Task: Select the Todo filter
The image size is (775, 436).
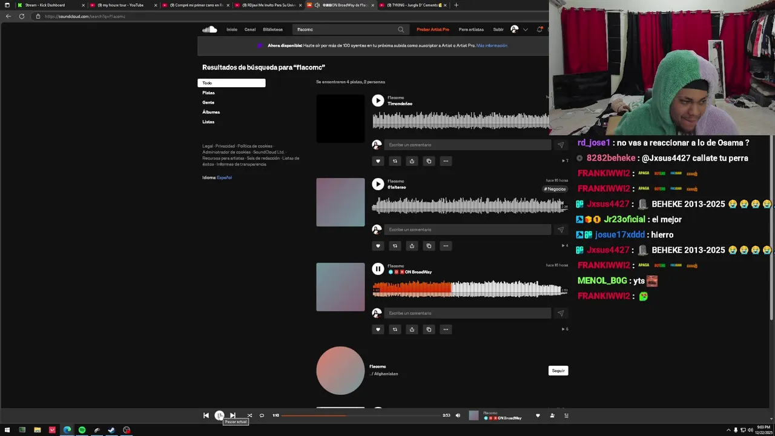Action: (x=231, y=83)
